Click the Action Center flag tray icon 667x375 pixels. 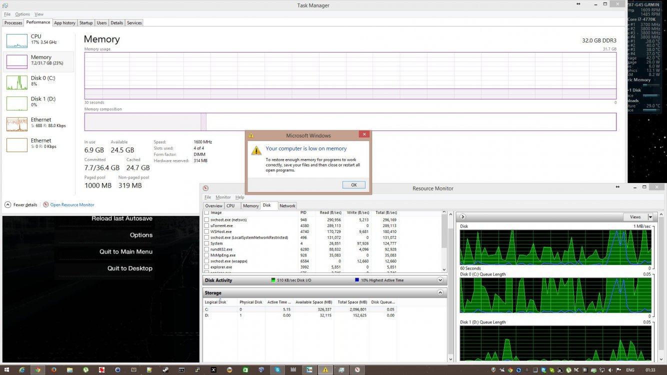click(618, 370)
